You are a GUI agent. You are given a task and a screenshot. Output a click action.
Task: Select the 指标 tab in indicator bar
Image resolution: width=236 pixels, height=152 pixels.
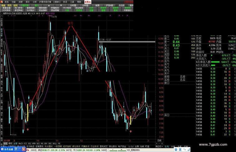(5, 144)
